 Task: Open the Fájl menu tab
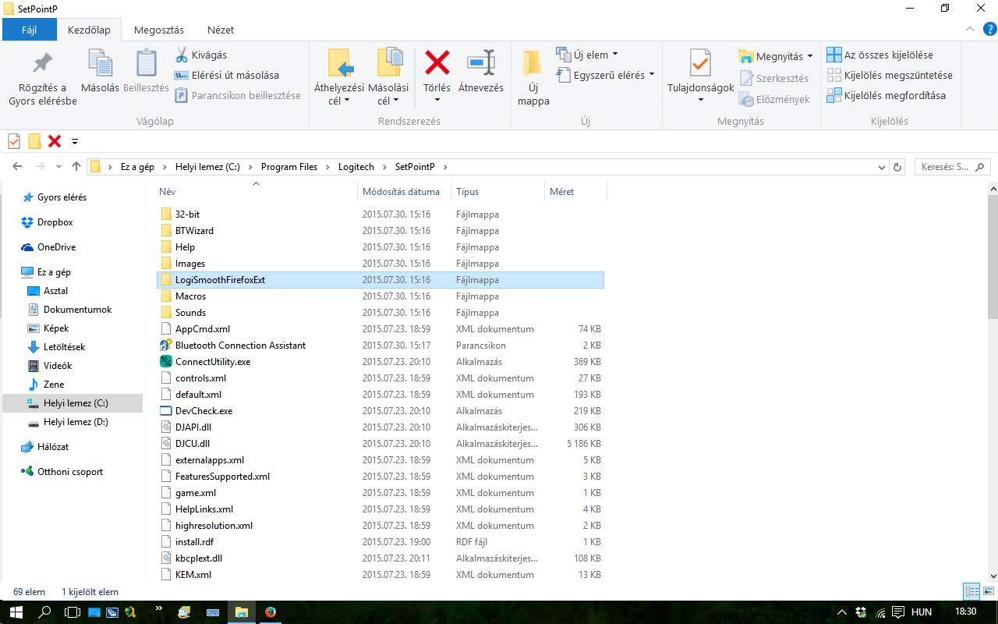coord(30,30)
